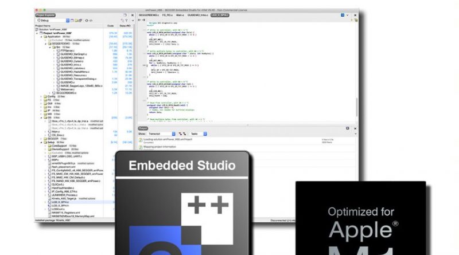
Task: Click the filter funnel icon in Project Explorer
Action: coord(126,21)
